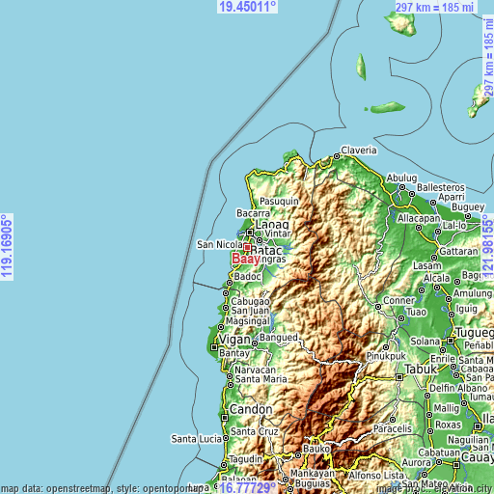
Task: Click the Magsingal place label
Action: click(x=248, y=321)
